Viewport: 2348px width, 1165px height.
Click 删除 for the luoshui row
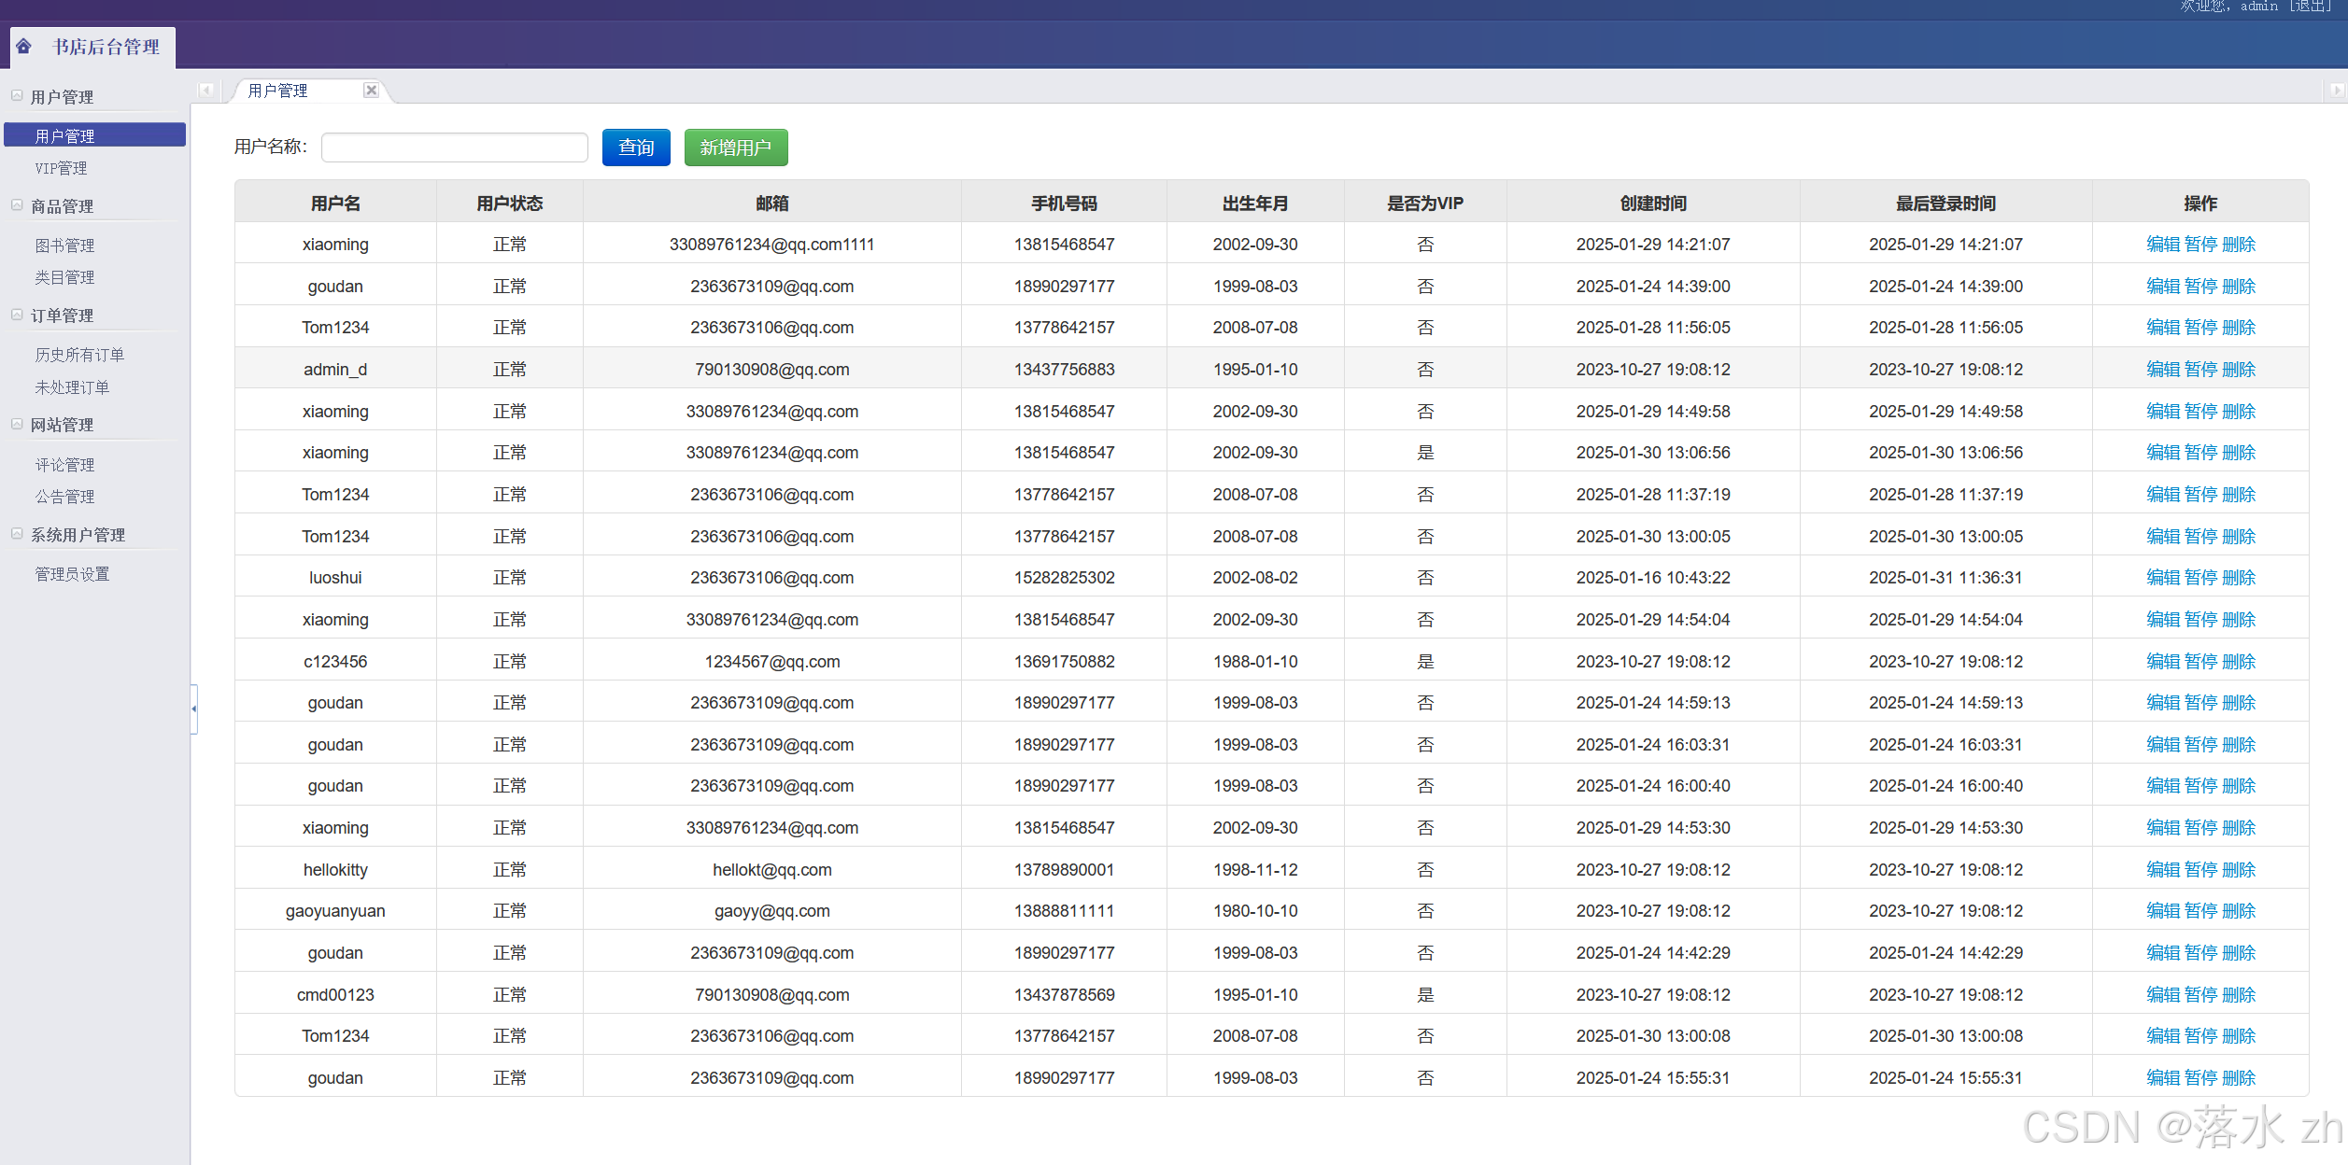coord(2239,578)
